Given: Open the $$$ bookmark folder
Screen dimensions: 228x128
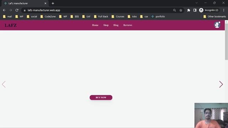Looking at the screenshot, I should (x=74, y=17).
